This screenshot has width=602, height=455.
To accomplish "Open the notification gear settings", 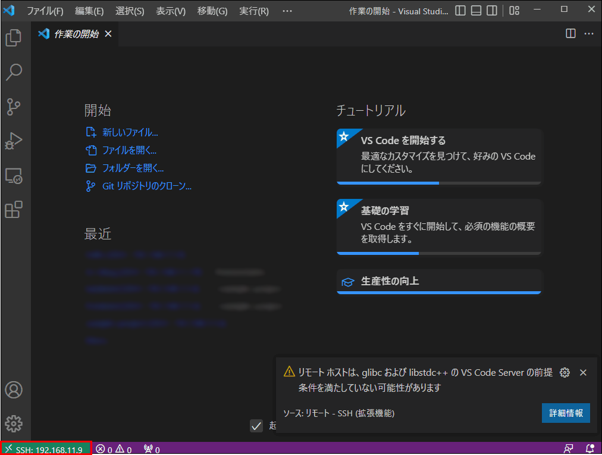I will tap(565, 372).
